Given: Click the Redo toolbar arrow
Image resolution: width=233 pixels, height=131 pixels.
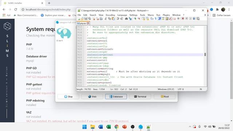Looking at the screenshot, I should tap(122, 19).
